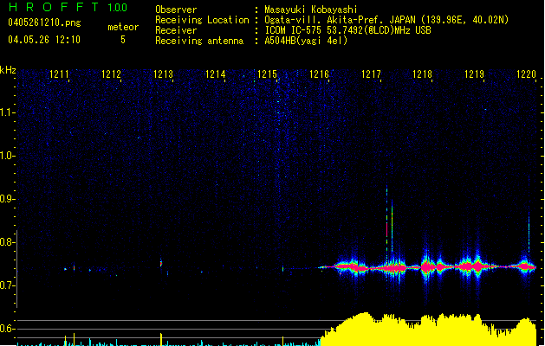Click the date stamp 04.05.26 12:10
The width and height of the screenshot is (545, 346).
tap(44, 40)
